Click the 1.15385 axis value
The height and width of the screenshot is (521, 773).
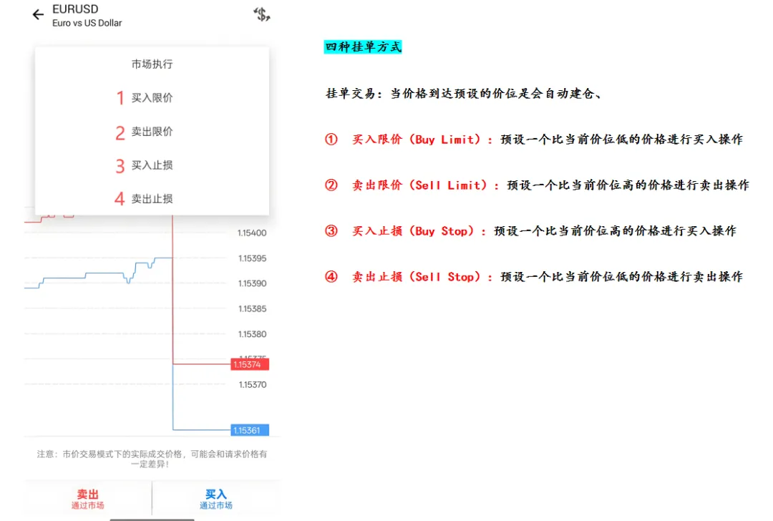click(x=252, y=309)
